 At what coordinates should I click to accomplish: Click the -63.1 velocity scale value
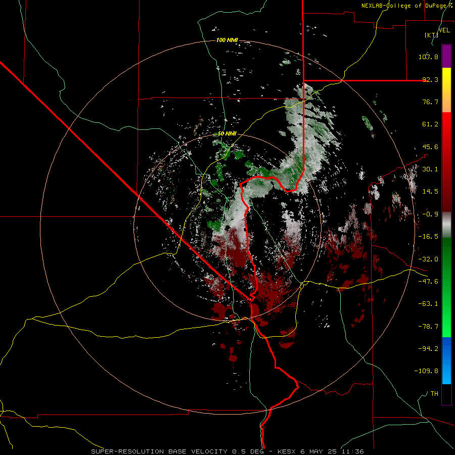[x=428, y=304]
